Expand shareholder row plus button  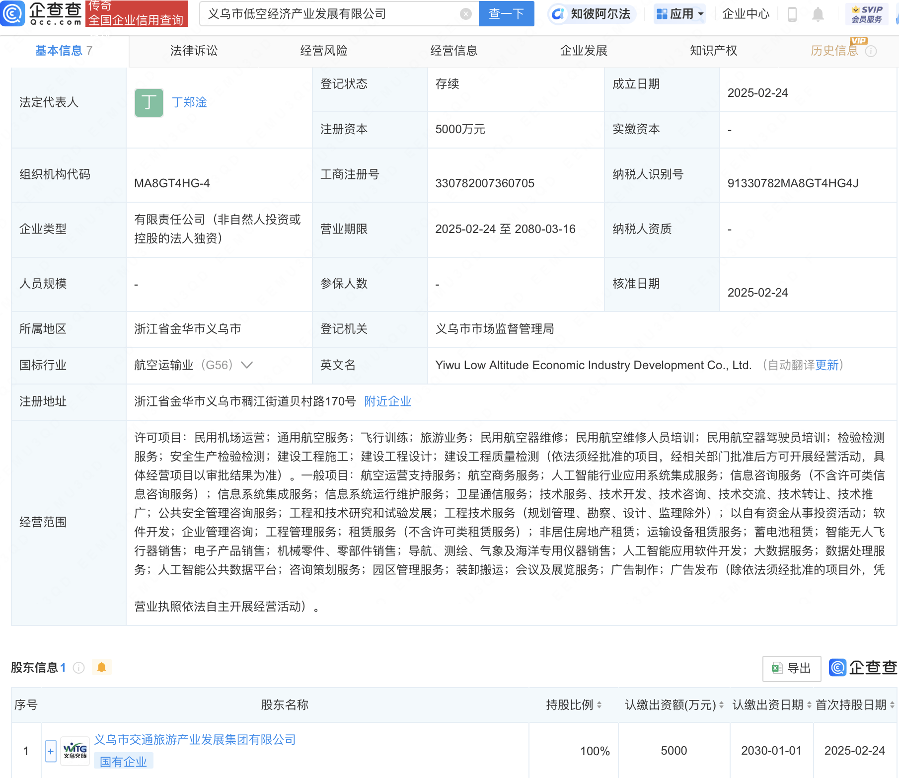tap(51, 751)
